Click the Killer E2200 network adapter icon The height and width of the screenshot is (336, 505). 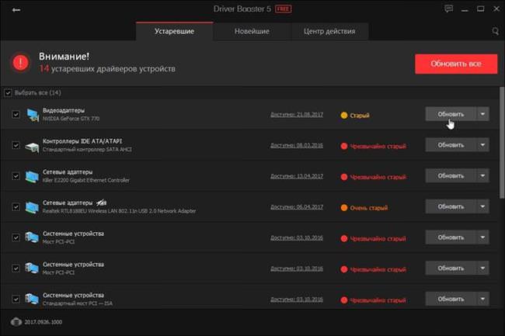(32, 176)
